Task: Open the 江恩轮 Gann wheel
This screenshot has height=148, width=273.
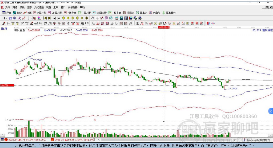Action: click(129, 13)
